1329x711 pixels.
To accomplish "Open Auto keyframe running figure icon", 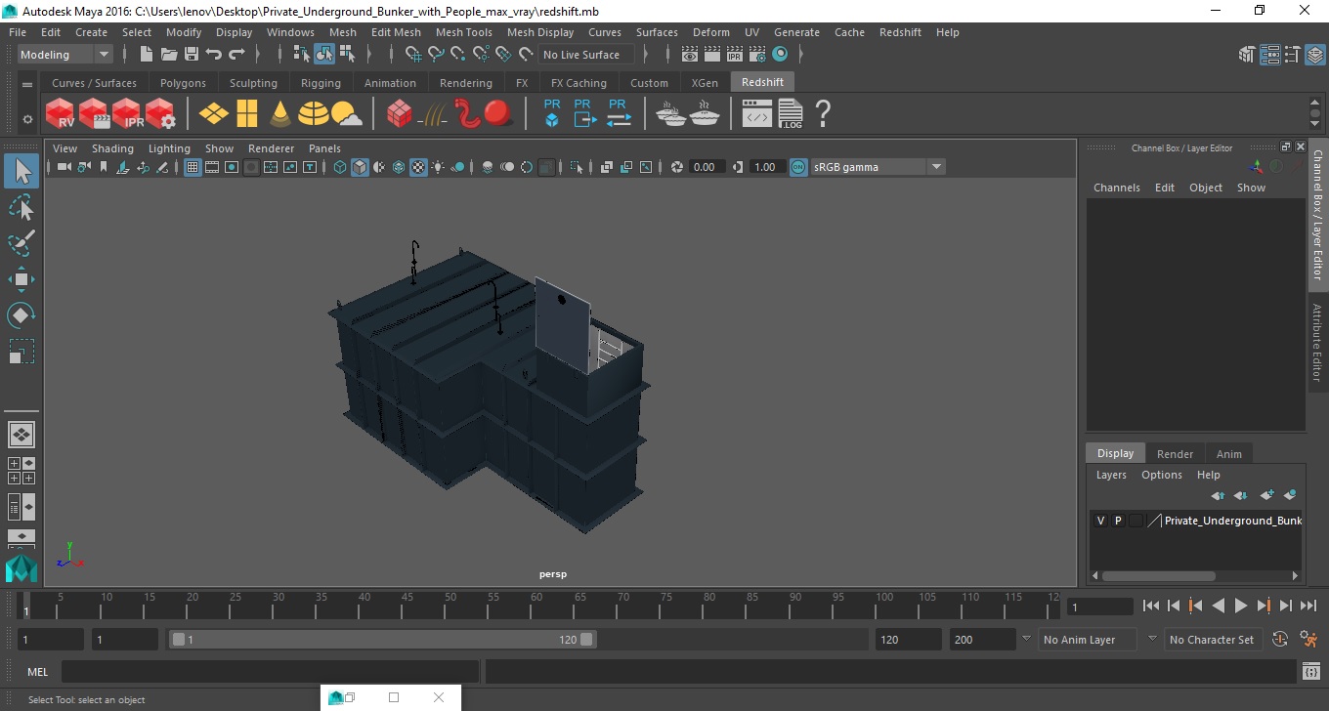I will pyautogui.click(x=1309, y=640).
